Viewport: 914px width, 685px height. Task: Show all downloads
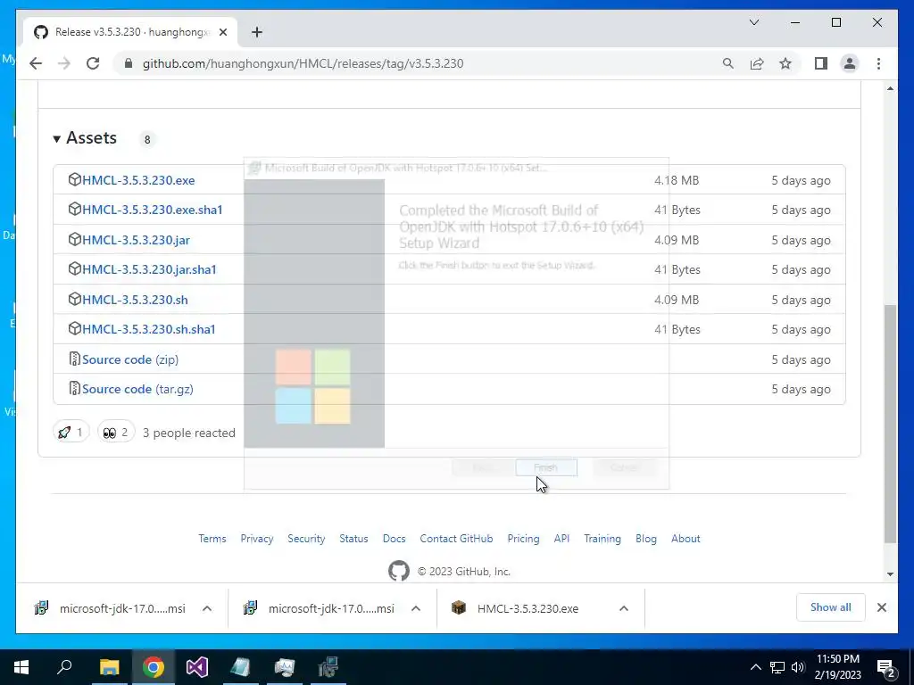(x=831, y=607)
